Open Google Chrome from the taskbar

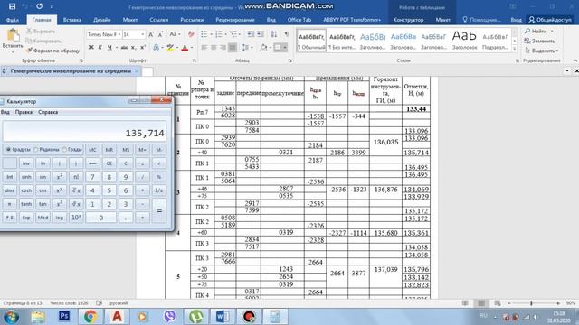point(90,316)
